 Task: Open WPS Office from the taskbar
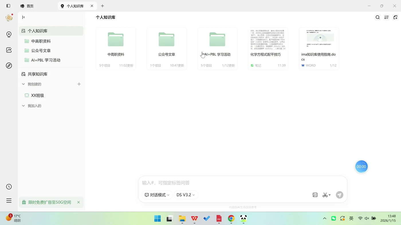click(194, 219)
